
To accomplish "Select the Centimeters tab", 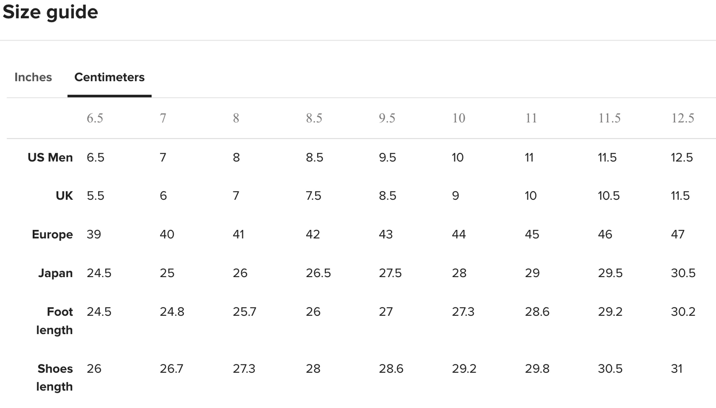I will pos(110,77).
